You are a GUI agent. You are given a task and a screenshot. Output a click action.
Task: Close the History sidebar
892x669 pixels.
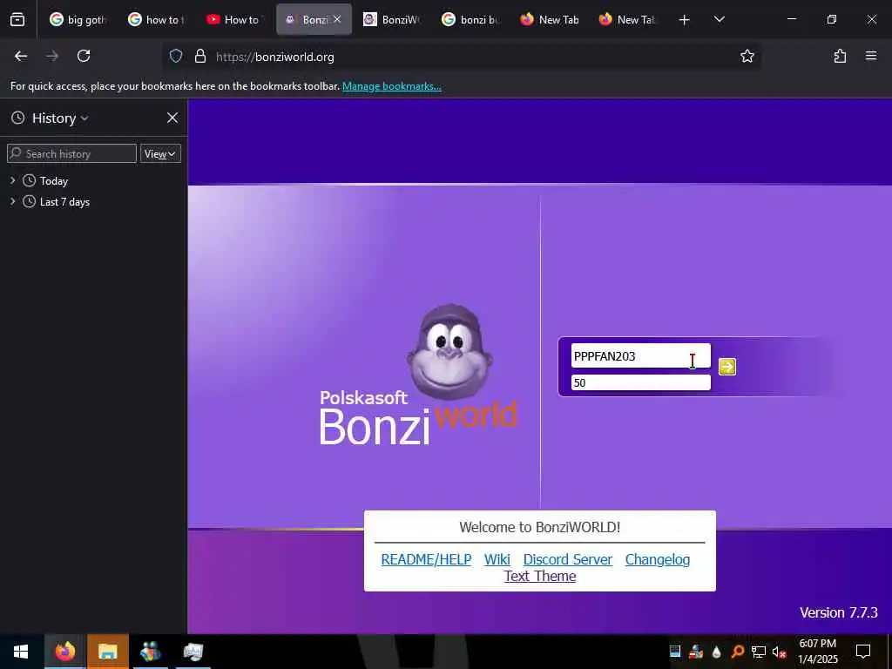(172, 118)
